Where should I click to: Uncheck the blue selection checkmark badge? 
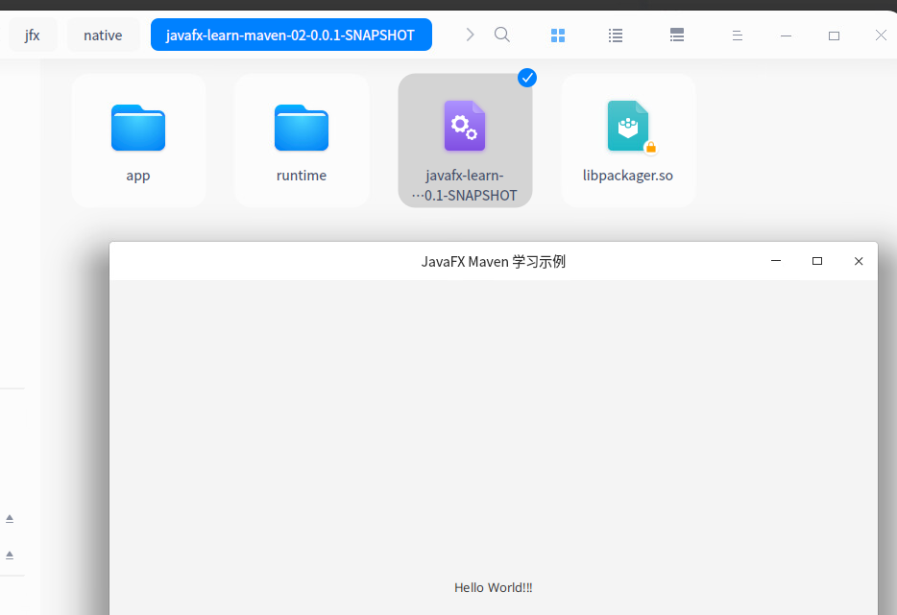(x=527, y=78)
